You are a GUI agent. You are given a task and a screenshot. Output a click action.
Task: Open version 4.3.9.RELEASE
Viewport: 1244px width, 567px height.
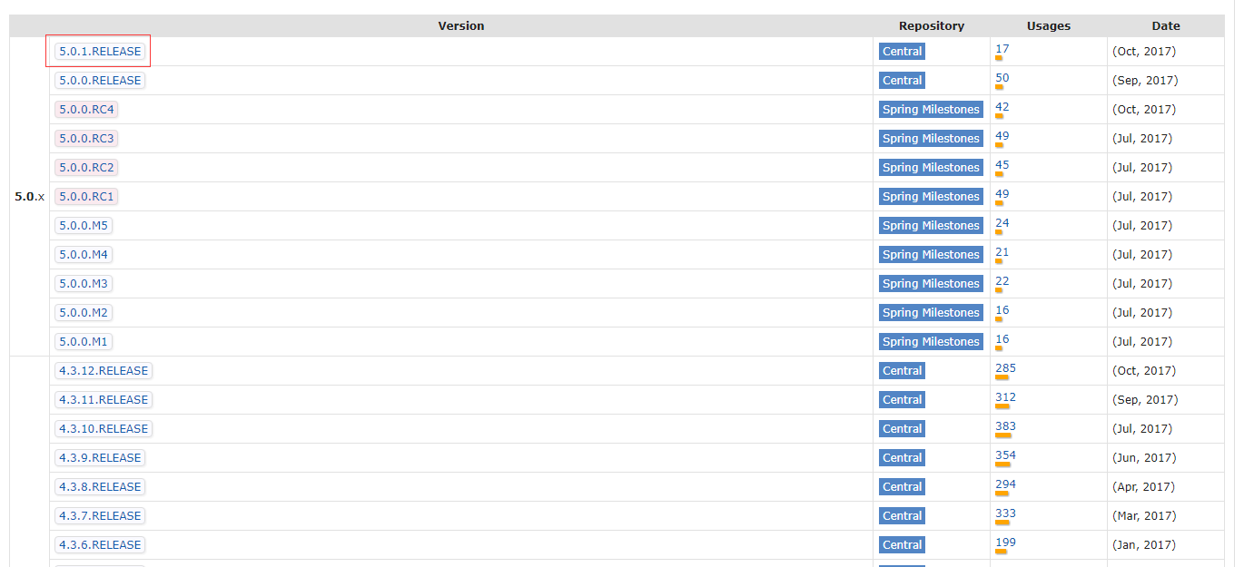point(100,458)
